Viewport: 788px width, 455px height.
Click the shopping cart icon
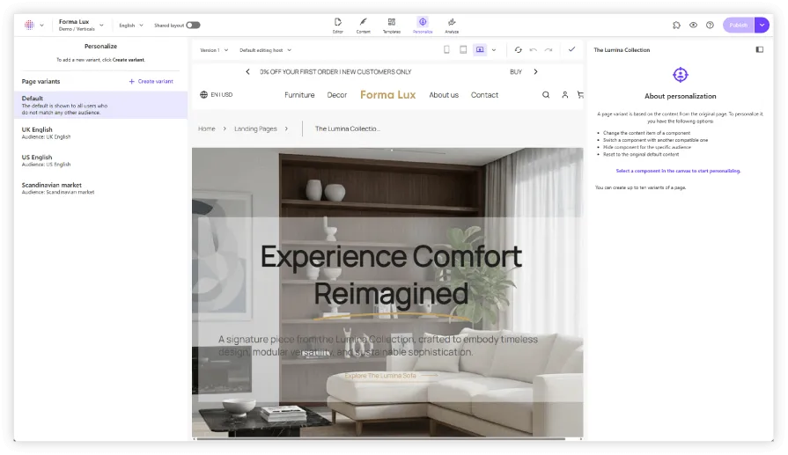[x=580, y=94]
